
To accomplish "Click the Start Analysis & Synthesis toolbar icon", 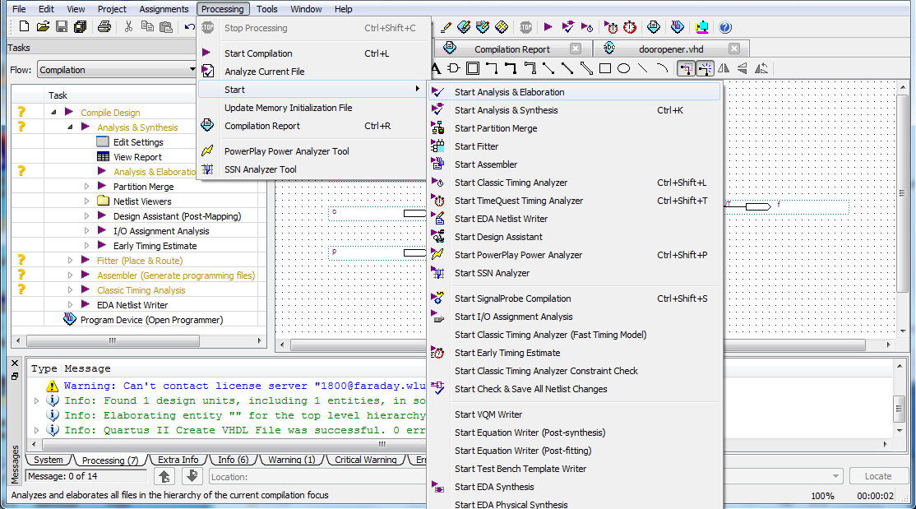I will pyautogui.click(x=568, y=27).
